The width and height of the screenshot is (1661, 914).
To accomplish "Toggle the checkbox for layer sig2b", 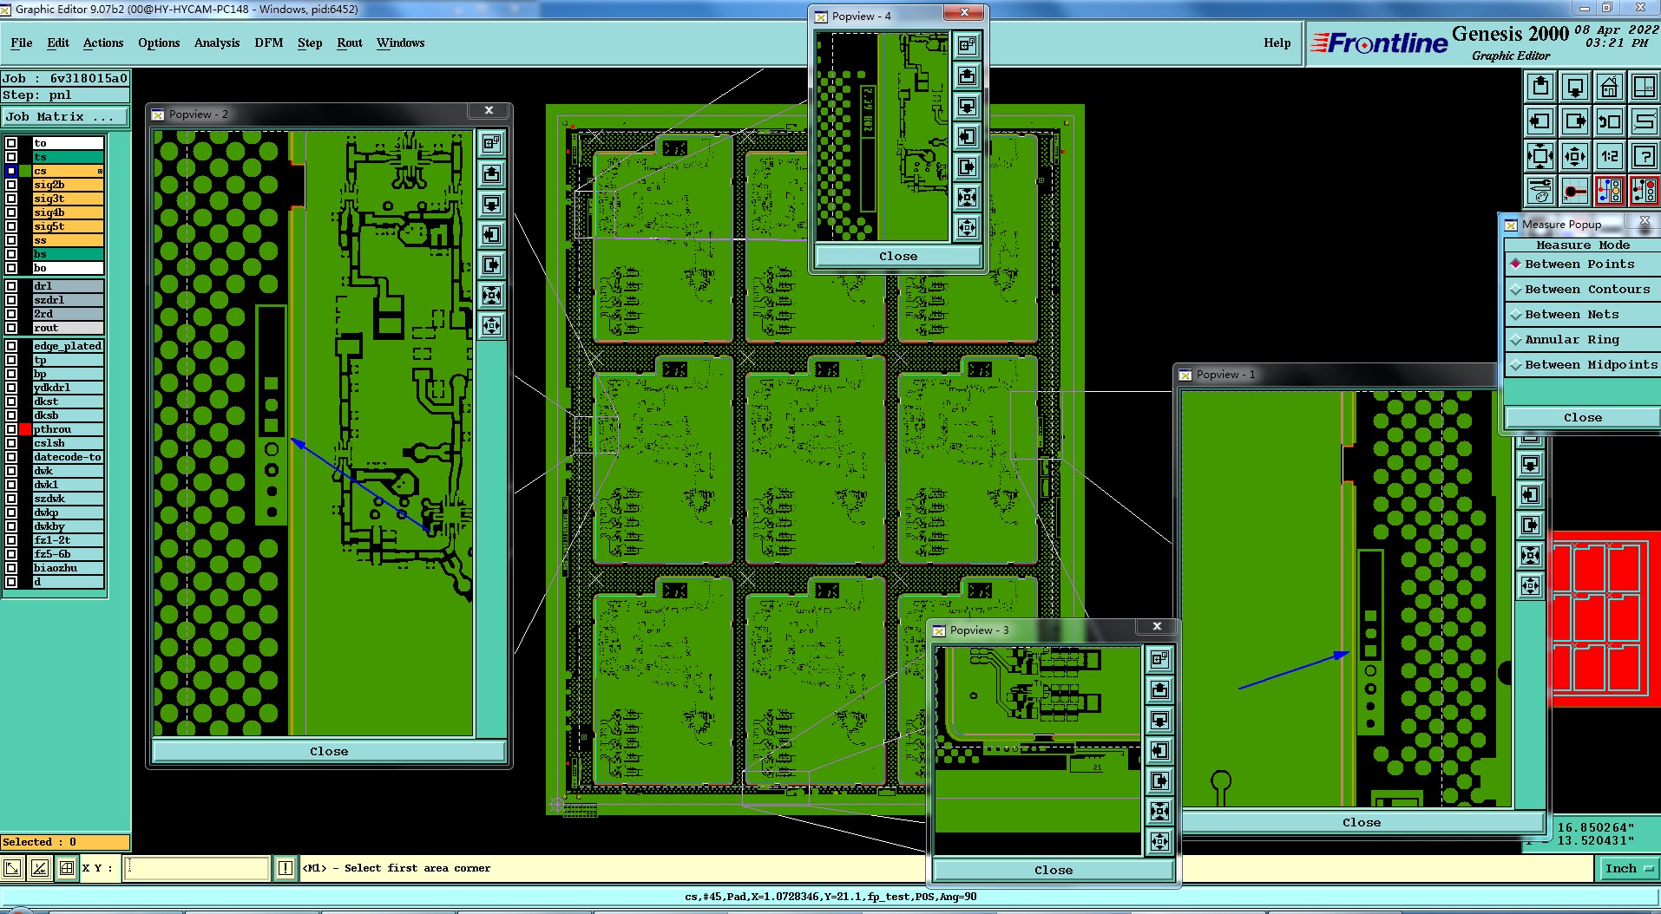I will pos(11,185).
